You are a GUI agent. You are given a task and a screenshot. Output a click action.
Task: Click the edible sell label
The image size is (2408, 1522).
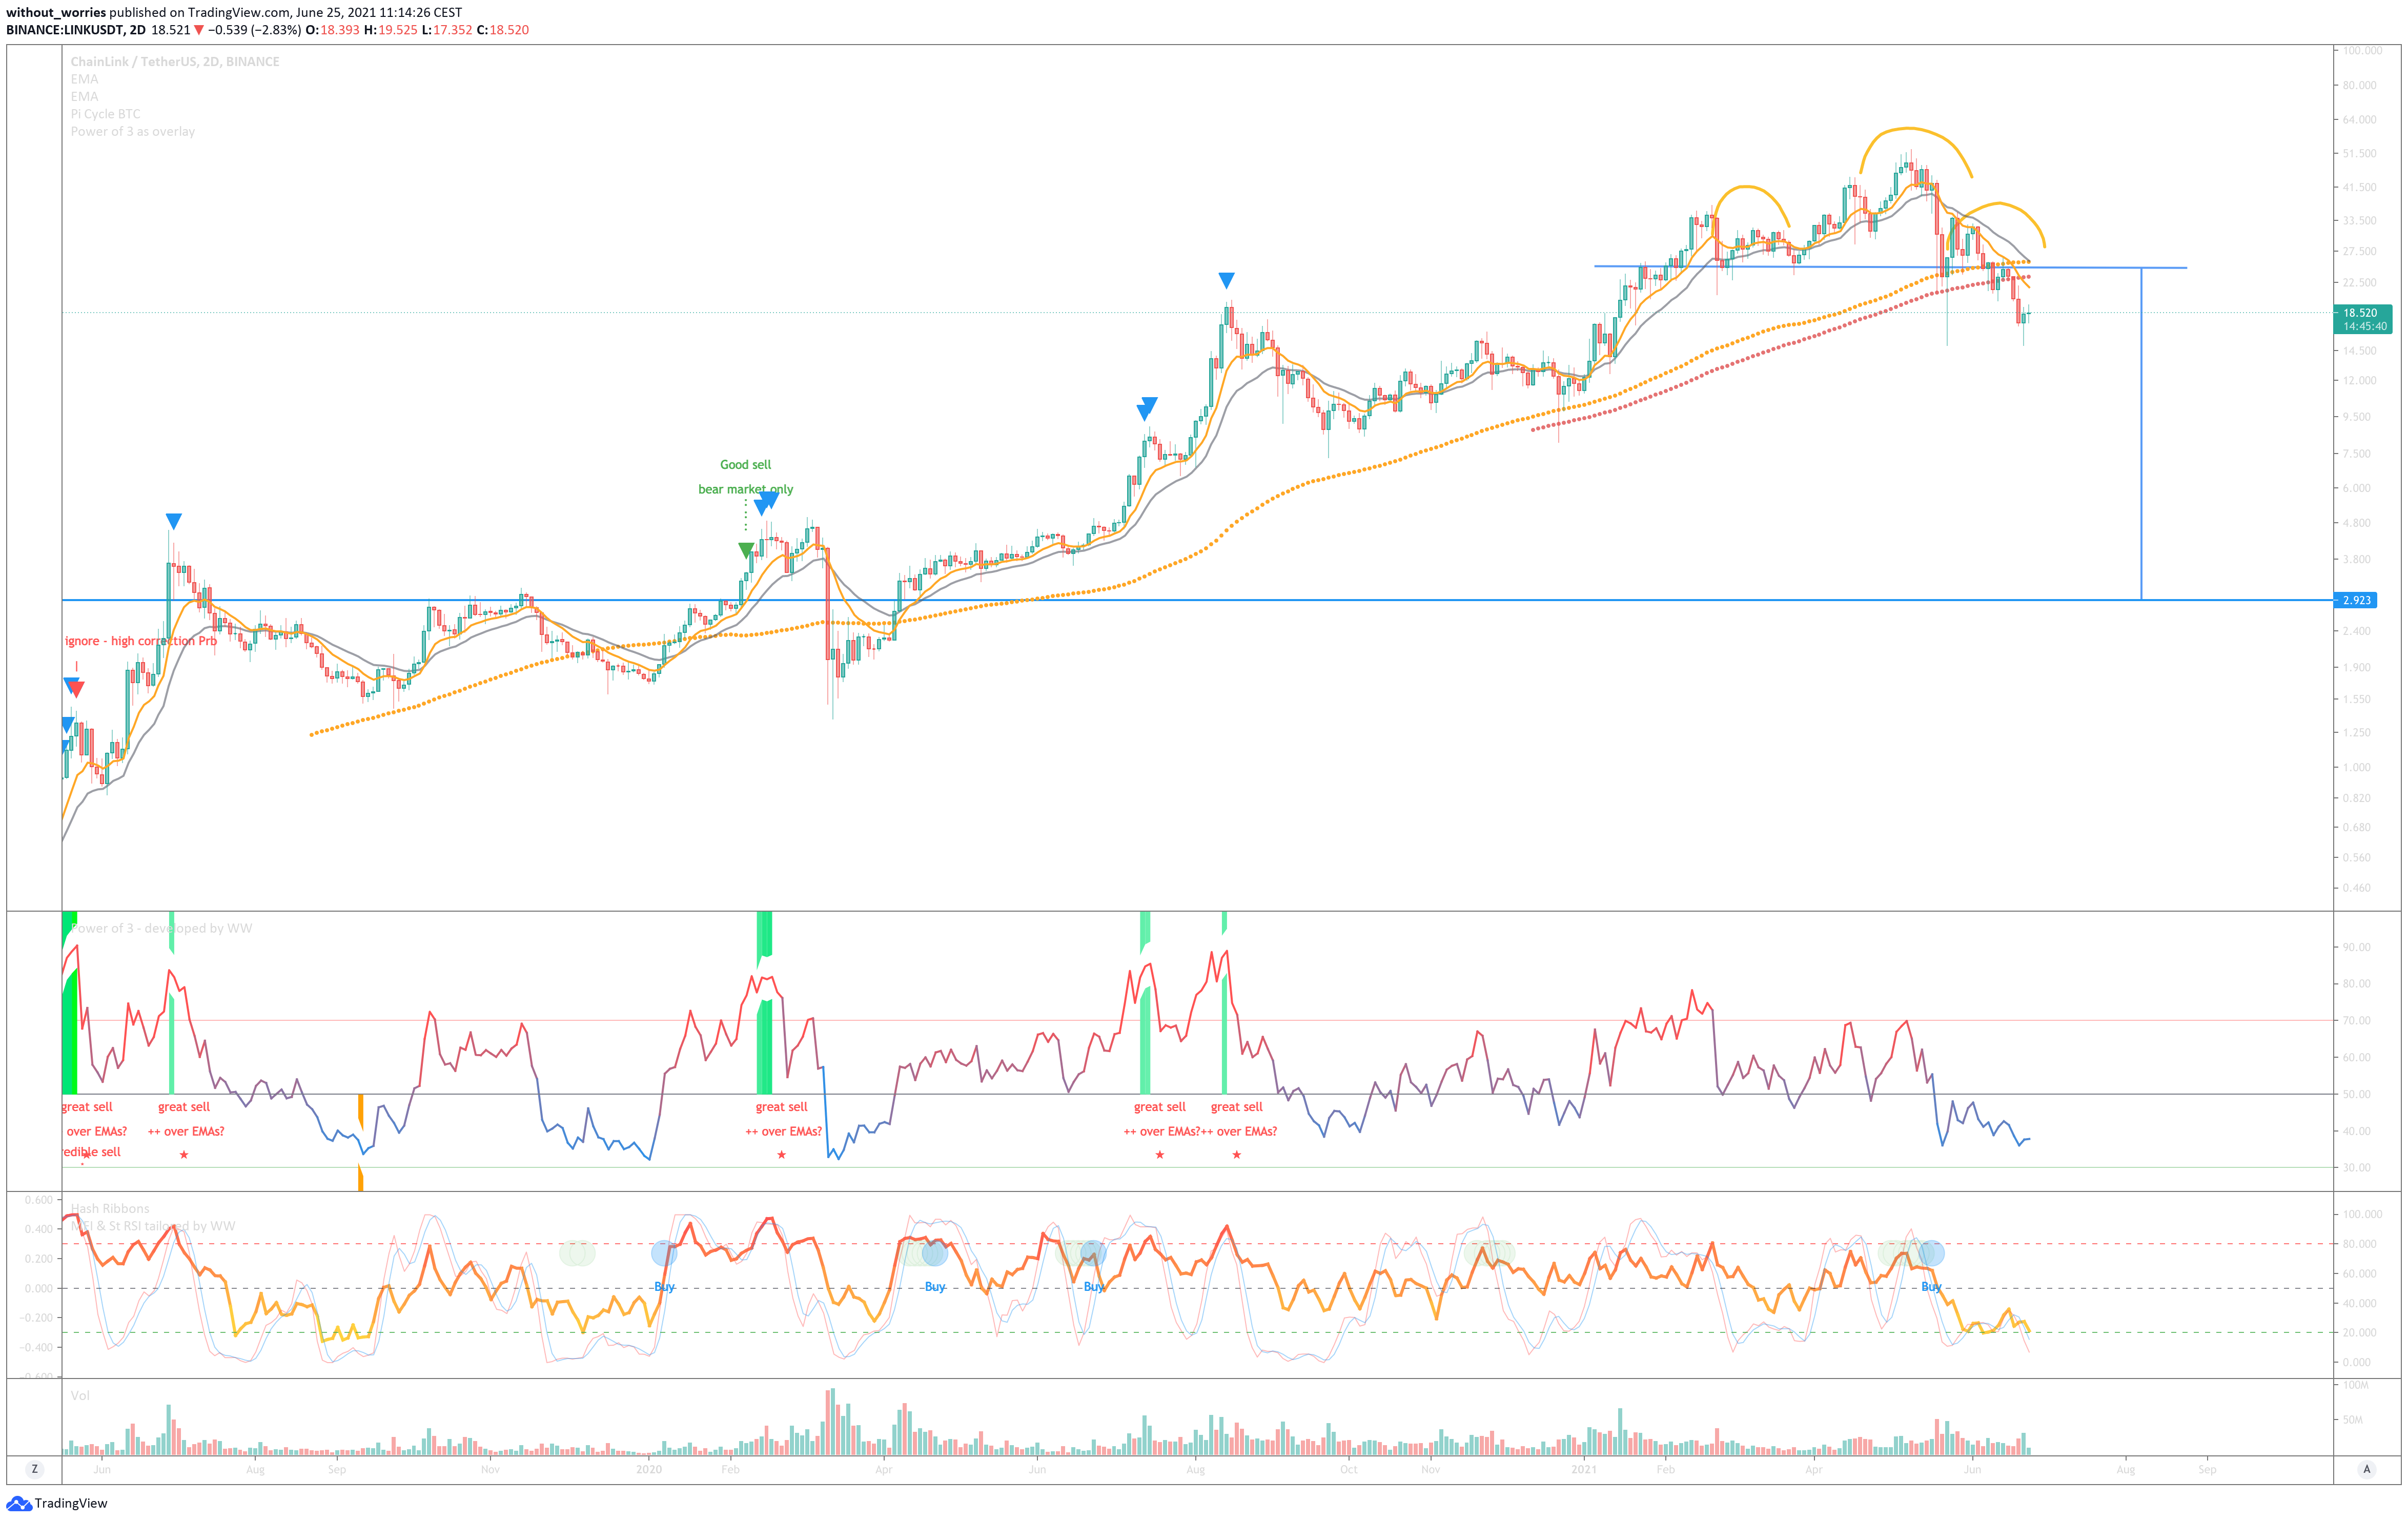(x=92, y=1152)
